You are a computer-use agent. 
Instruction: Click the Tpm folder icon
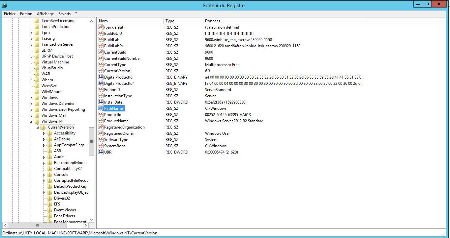point(37,33)
